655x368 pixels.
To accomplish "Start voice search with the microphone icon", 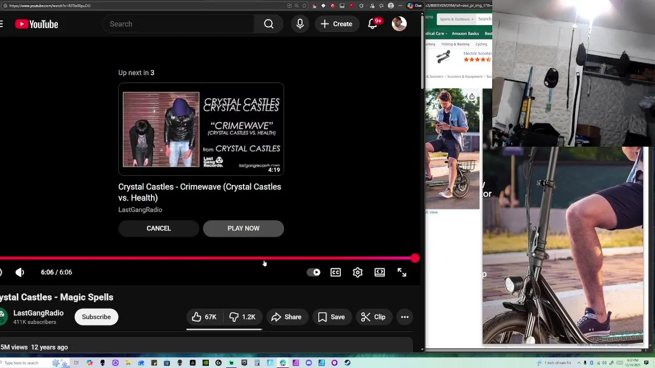I will (300, 24).
